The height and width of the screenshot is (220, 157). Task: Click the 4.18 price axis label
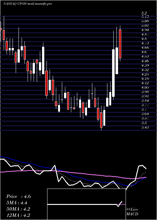coord(145,79)
